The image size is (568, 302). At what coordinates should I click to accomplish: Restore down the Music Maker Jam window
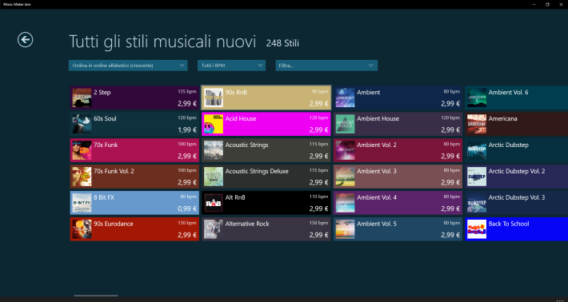(547, 4)
